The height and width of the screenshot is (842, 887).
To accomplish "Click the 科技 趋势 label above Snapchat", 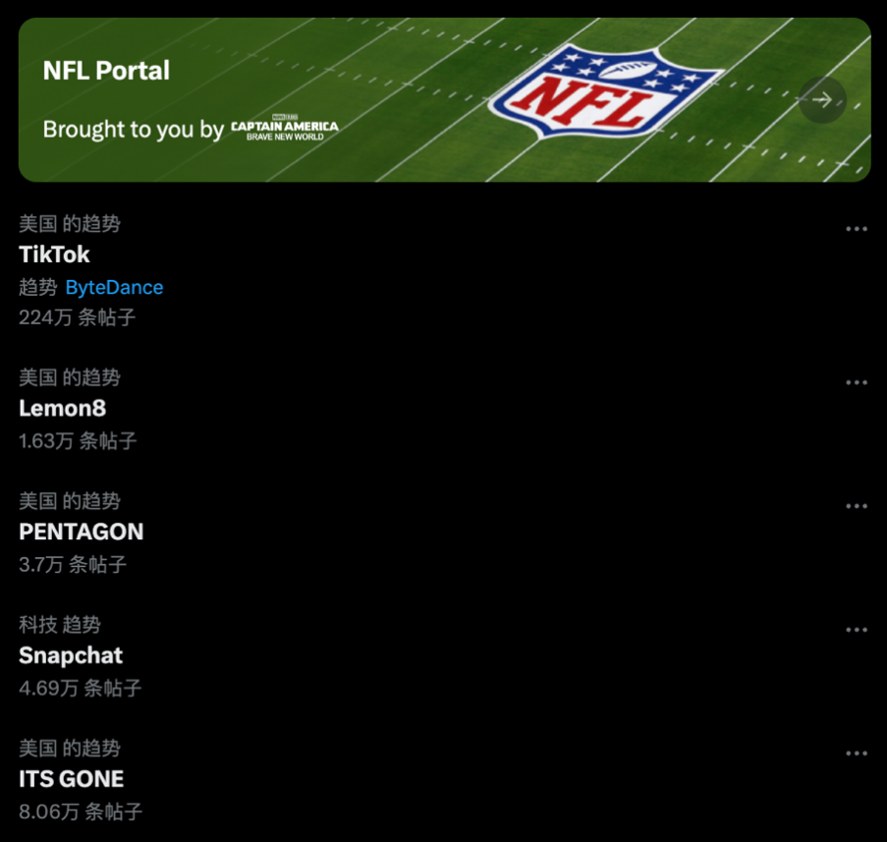I will [x=60, y=625].
